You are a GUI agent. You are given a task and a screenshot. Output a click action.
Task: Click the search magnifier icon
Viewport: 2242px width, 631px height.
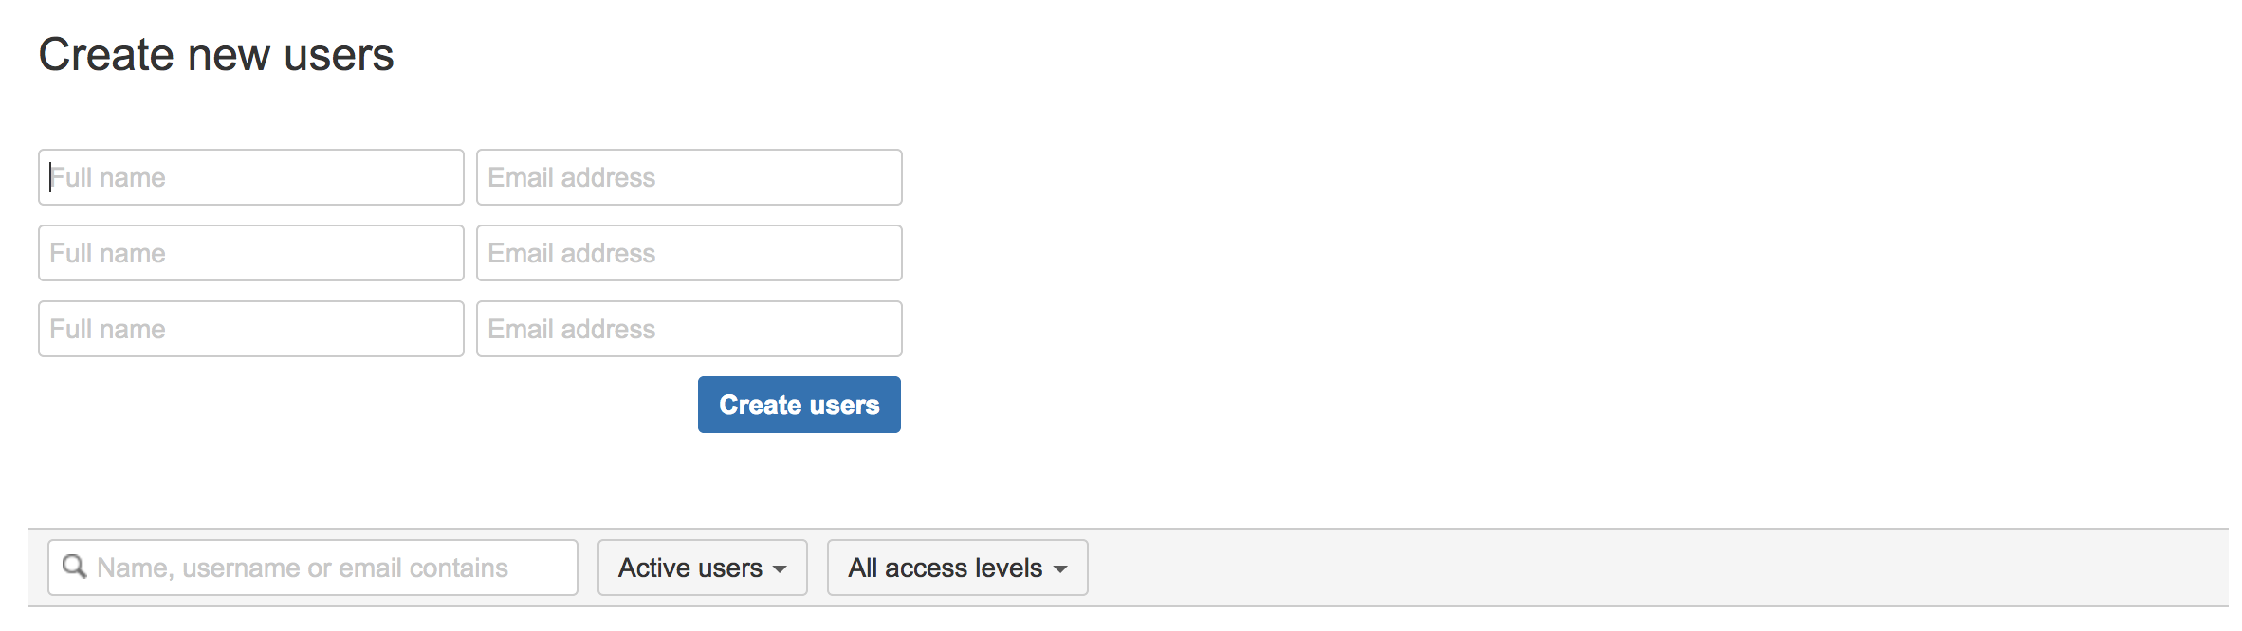75,567
